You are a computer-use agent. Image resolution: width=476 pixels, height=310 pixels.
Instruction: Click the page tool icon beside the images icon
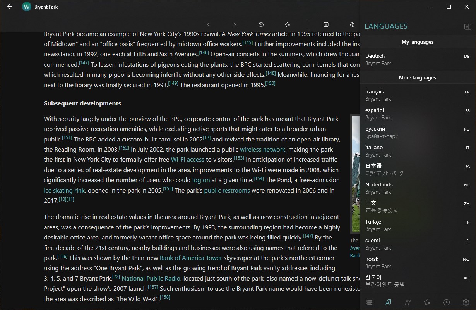tap(352, 24)
